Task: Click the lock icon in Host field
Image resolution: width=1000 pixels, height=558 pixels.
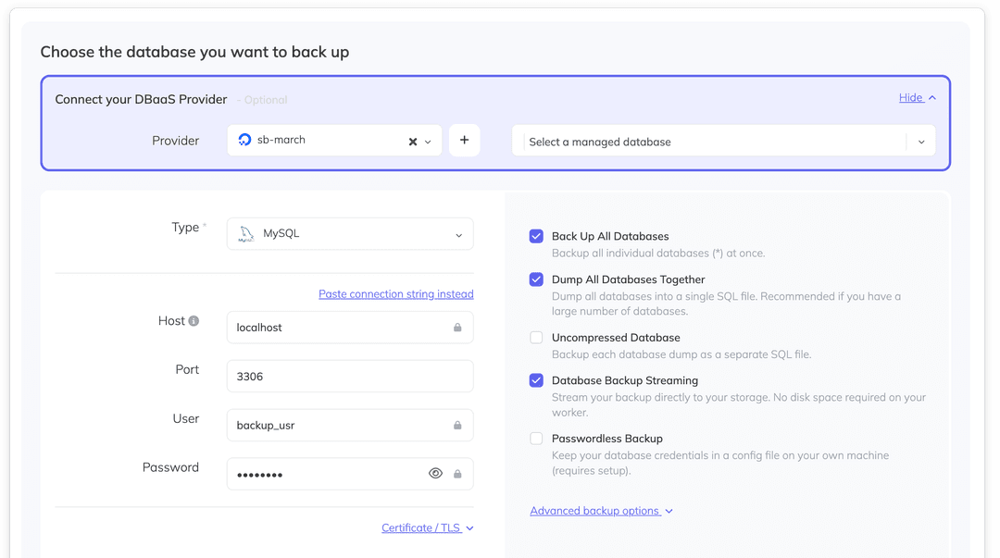Action: (x=457, y=328)
